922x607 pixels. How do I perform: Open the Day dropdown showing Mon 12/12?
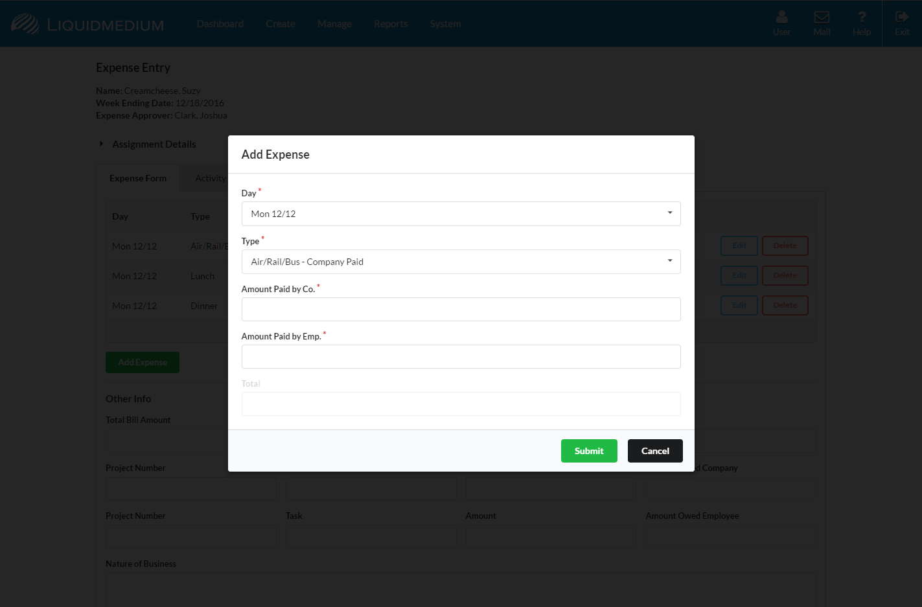pyautogui.click(x=461, y=214)
